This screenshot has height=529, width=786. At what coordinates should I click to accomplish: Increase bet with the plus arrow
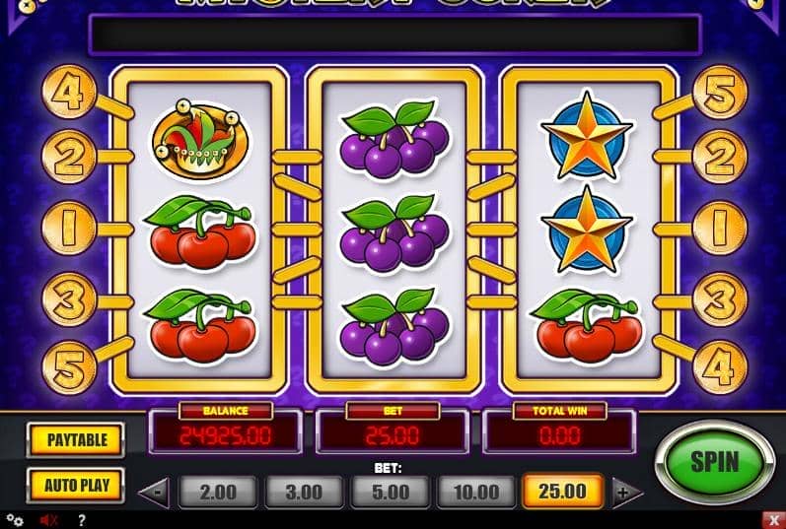pos(626,493)
